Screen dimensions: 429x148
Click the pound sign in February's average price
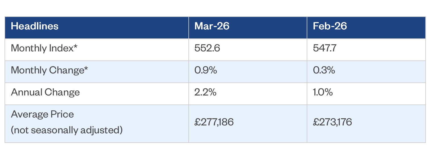point(316,122)
